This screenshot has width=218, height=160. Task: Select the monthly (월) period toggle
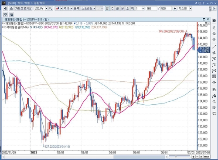(117, 9)
